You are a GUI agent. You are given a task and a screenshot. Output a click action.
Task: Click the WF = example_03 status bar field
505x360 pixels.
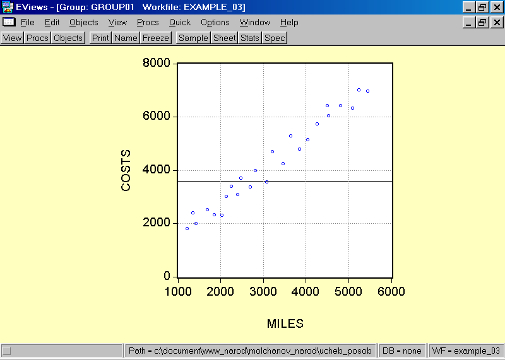[x=466, y=351]
